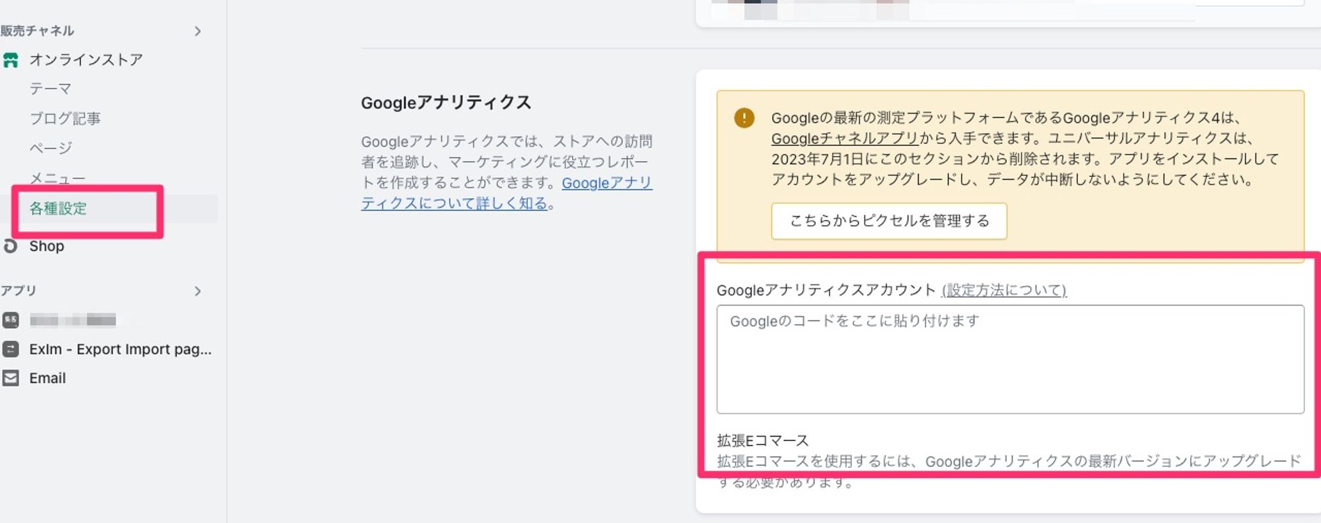This screenshot has height=523, width=1321.
Task: Click the Online Store (オンラインストア) shop icon
Action: tap(11, 60)
